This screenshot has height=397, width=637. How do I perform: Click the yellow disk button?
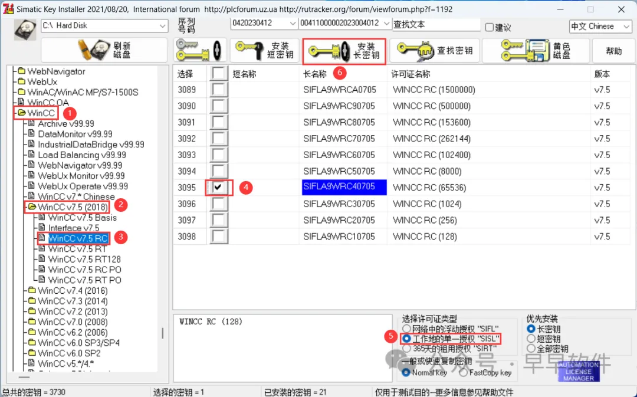click(x=536, y=50)
